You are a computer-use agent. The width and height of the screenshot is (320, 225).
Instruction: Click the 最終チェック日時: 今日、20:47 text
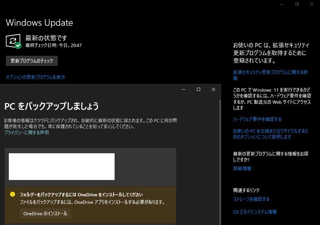click(54, 45)
